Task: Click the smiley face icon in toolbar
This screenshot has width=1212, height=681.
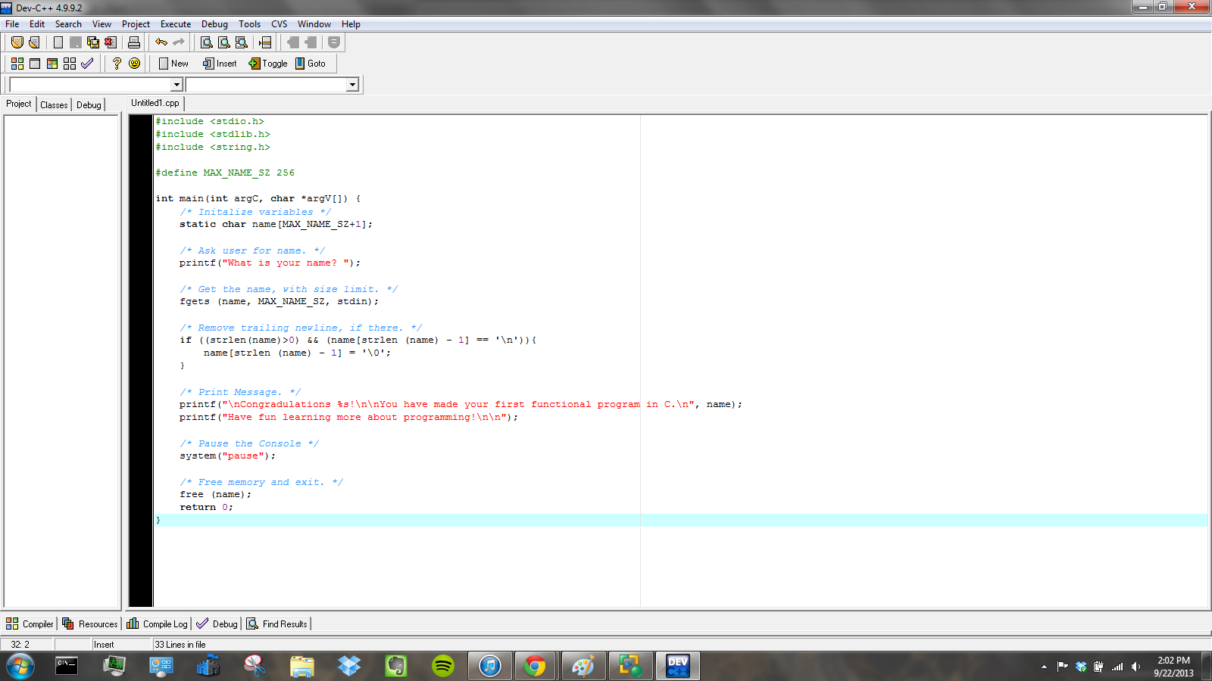Action: (134, 64)
